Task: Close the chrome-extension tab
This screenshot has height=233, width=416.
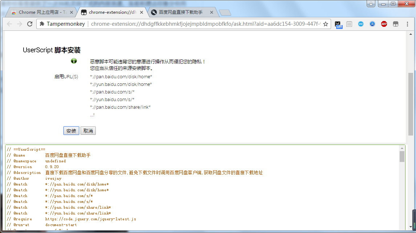Action: 142,12
